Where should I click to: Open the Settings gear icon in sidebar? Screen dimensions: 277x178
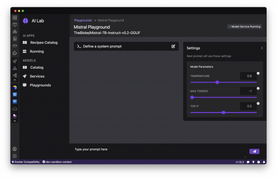point(15,156)
